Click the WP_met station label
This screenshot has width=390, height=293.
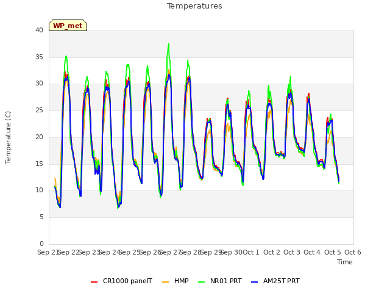(68, 26)
